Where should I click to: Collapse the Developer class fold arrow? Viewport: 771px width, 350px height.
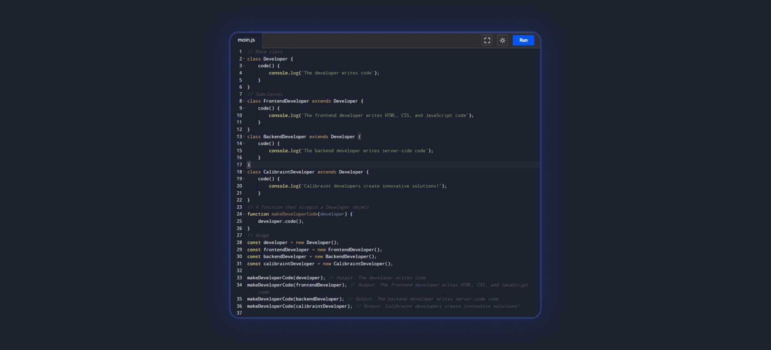point(245,59)
